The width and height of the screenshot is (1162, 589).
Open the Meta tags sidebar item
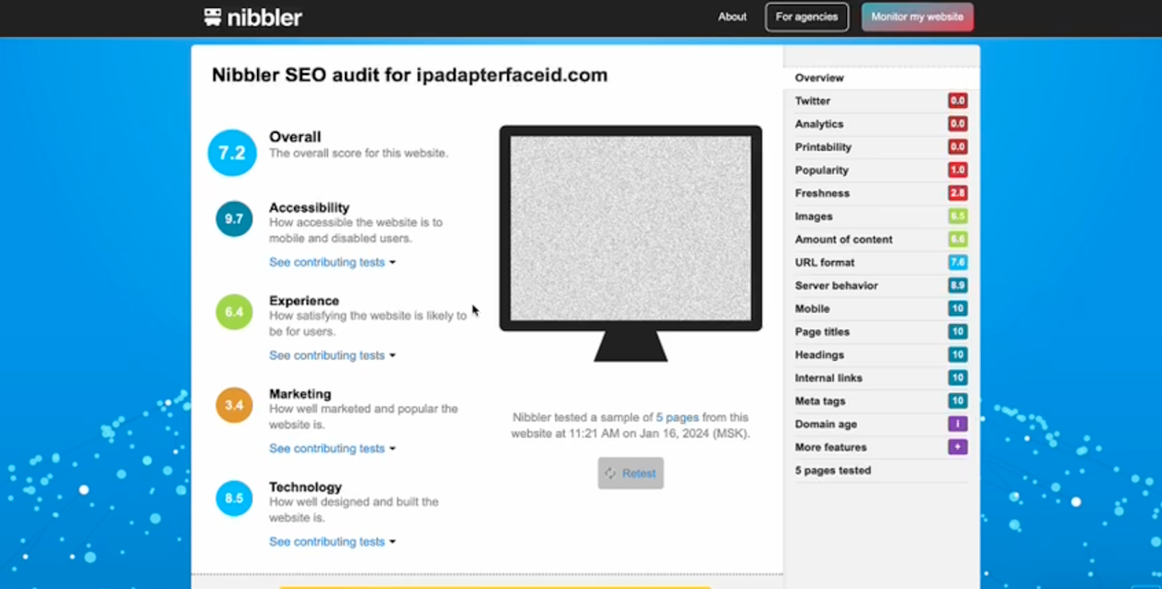coord(881,401)
